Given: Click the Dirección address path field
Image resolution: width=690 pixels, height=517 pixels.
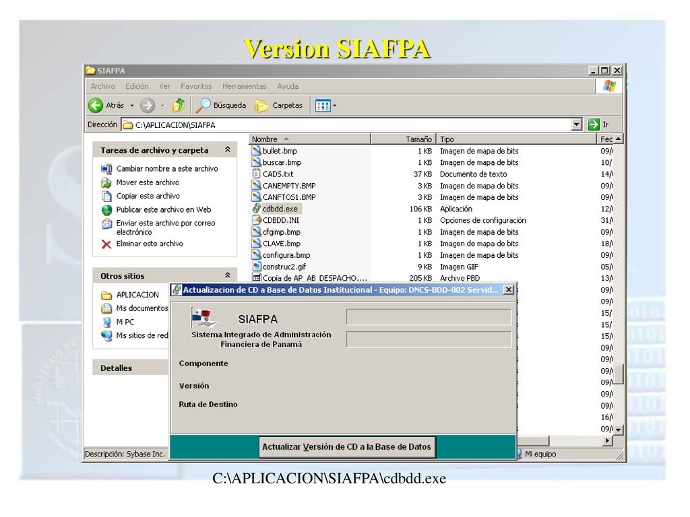Looking at the screenshot, I should pyautogui.click(x=346, y=125).
